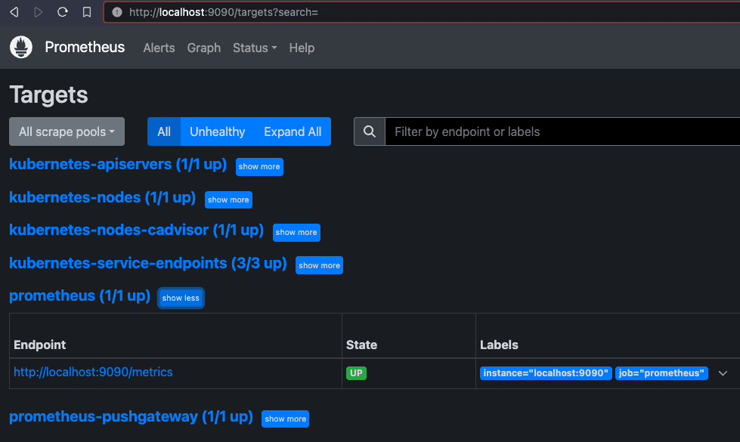740x442 pixels.
Task: Open the Graph page
Action: (203, 48)
